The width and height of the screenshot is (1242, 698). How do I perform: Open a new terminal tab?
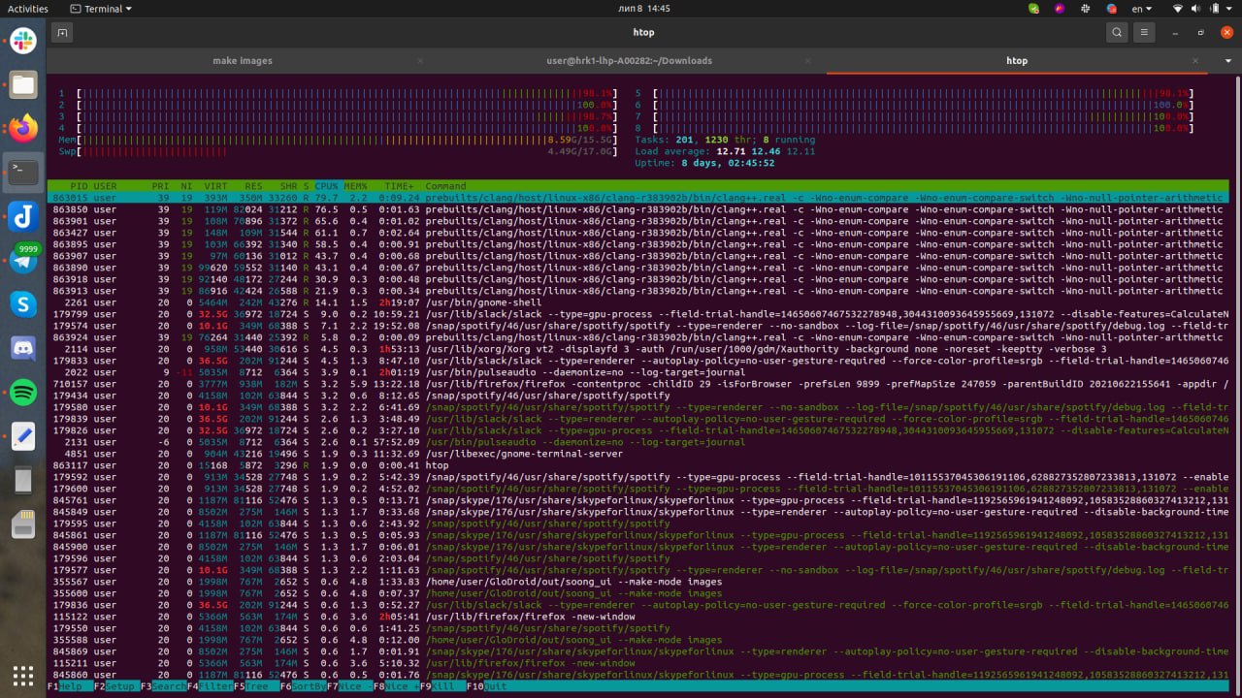click(x=62, y=32)
